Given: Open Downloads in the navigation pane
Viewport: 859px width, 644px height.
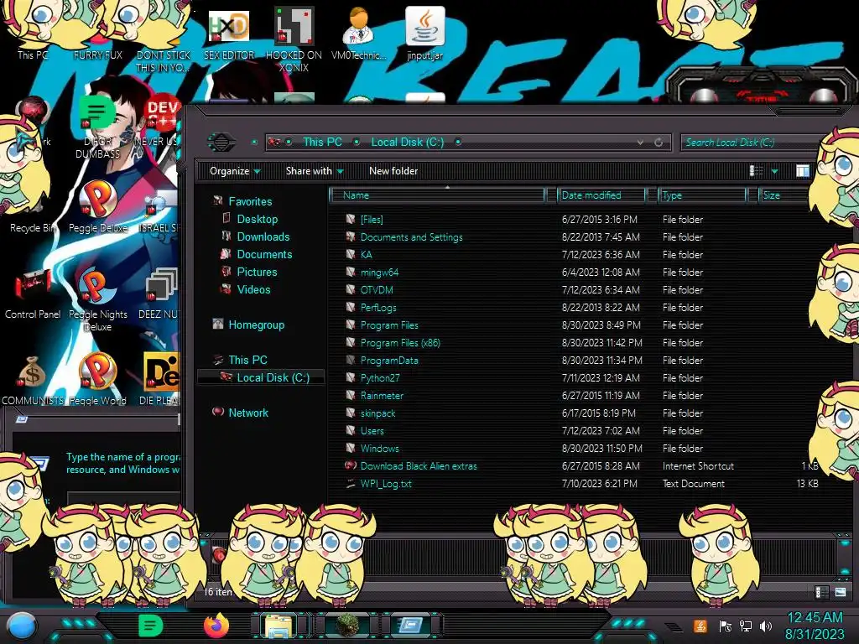Looking at the screenshot, I should [263, 236].
